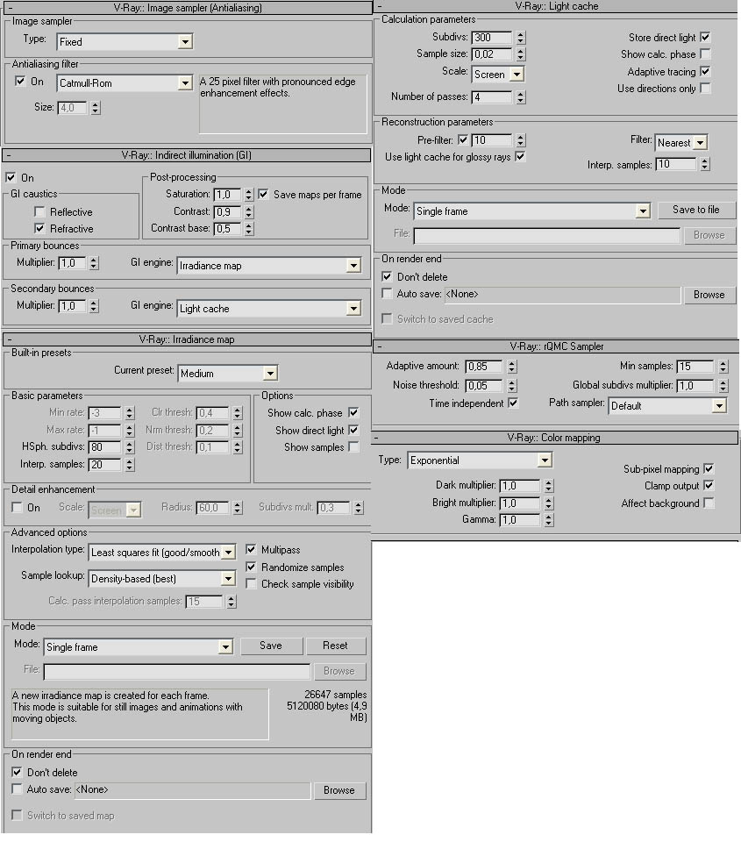Click the HSph. subdivs value field
This screenshot has height=842, width=741.
pyautogui.click(x=104, y=447)
